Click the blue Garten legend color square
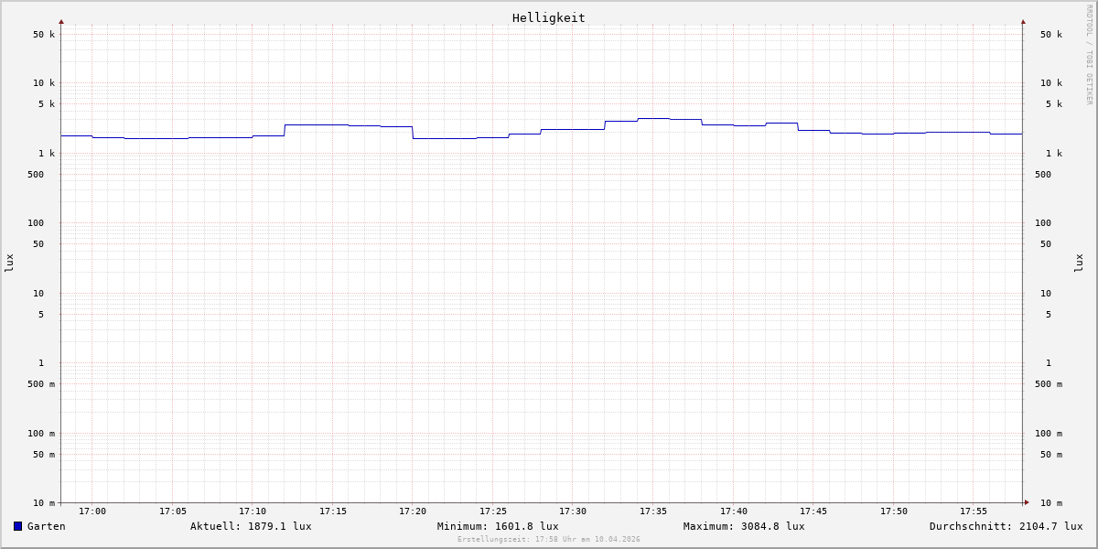 click(x=17, y=526)
